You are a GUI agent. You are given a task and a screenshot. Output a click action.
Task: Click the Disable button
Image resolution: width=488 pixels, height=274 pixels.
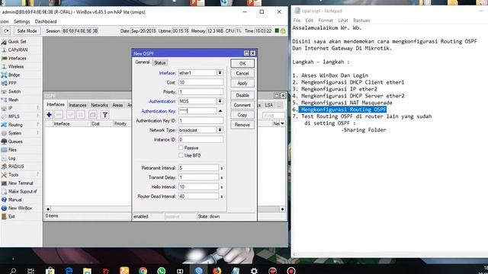242,95
